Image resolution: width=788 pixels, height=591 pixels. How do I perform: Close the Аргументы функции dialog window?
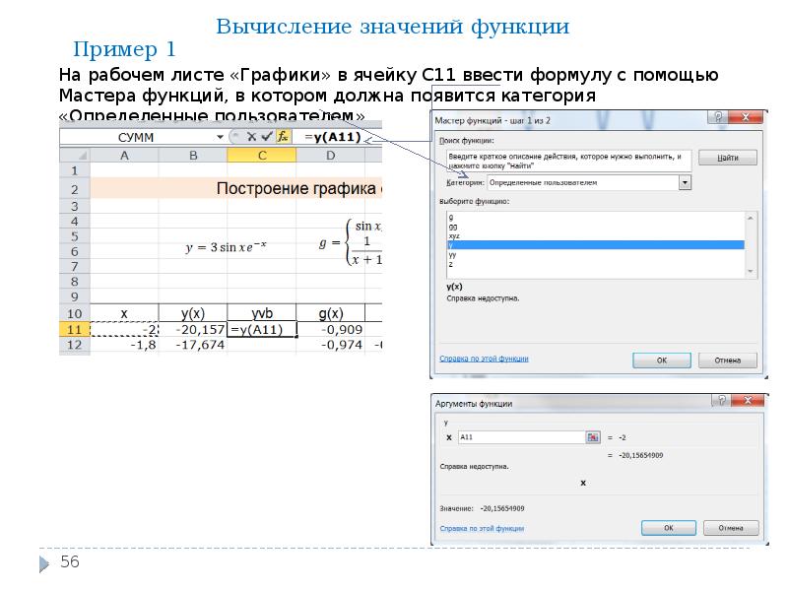click(747, 402)
